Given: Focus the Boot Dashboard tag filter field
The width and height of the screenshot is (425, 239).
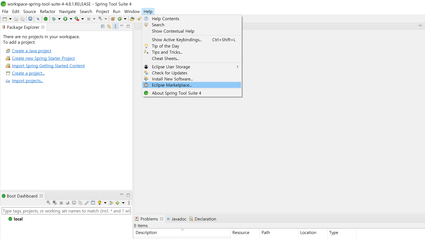Looking at the screenshot, I should coord(66,211).
